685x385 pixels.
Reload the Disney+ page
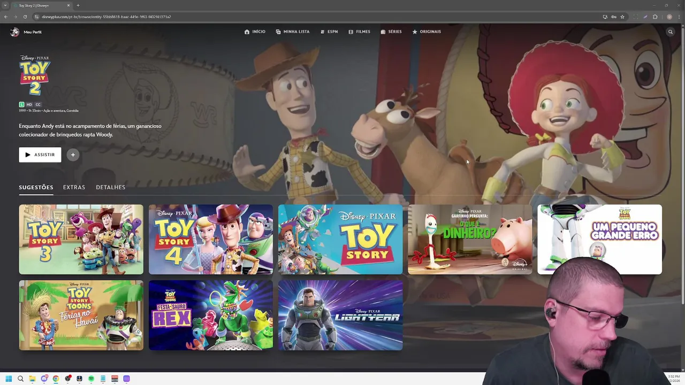click(25, 17)
